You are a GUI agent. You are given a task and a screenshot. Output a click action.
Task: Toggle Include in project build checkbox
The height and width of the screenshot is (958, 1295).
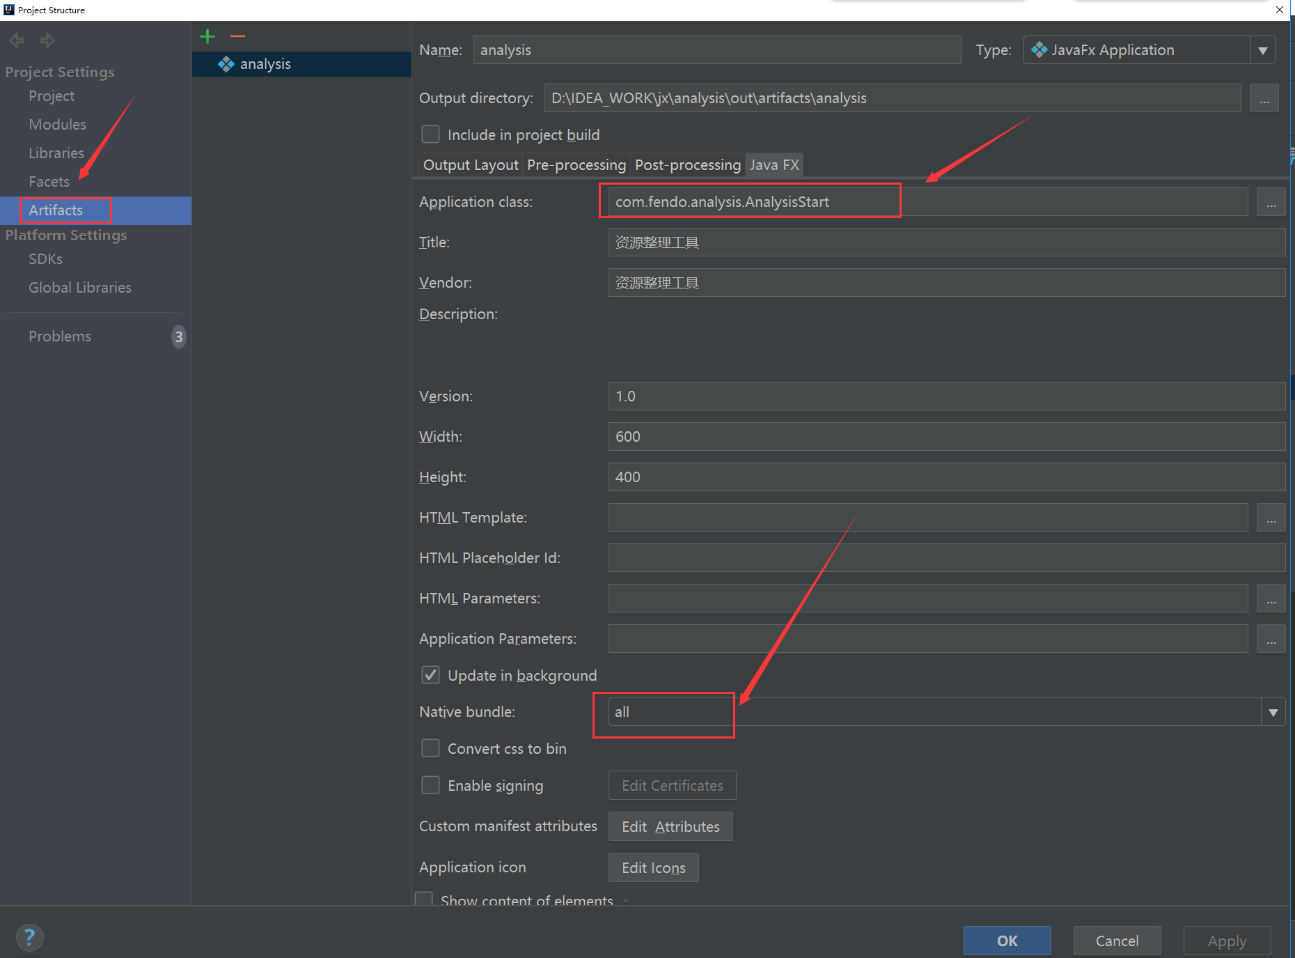(431, 134)
